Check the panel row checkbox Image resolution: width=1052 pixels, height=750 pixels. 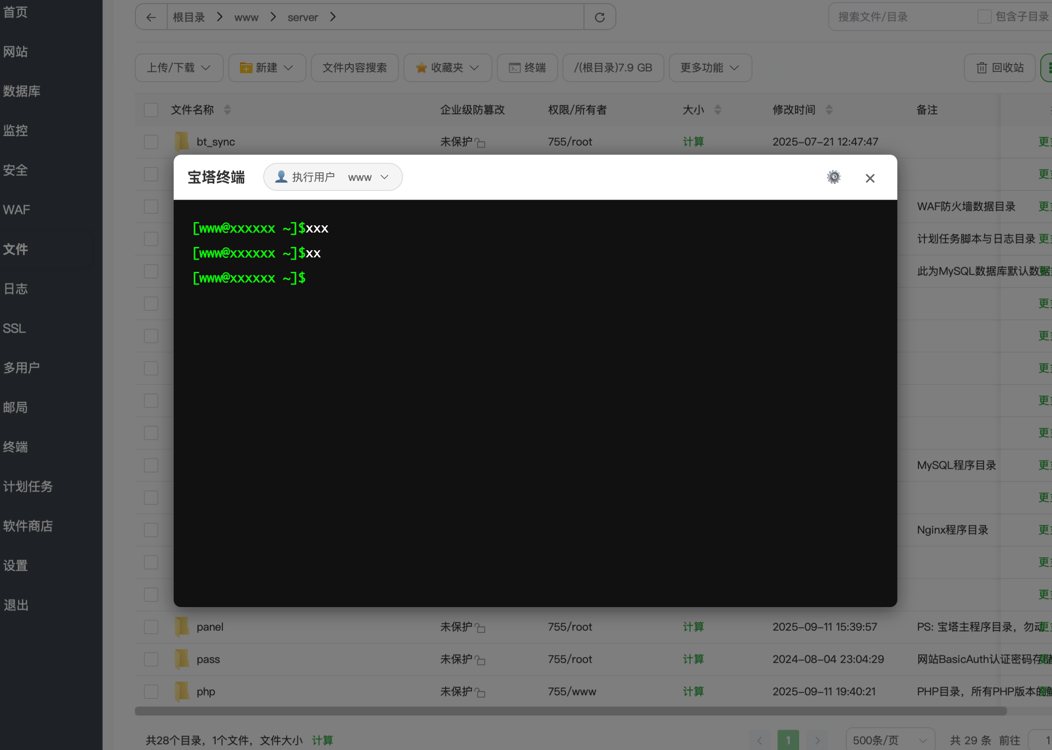point(151,627)
